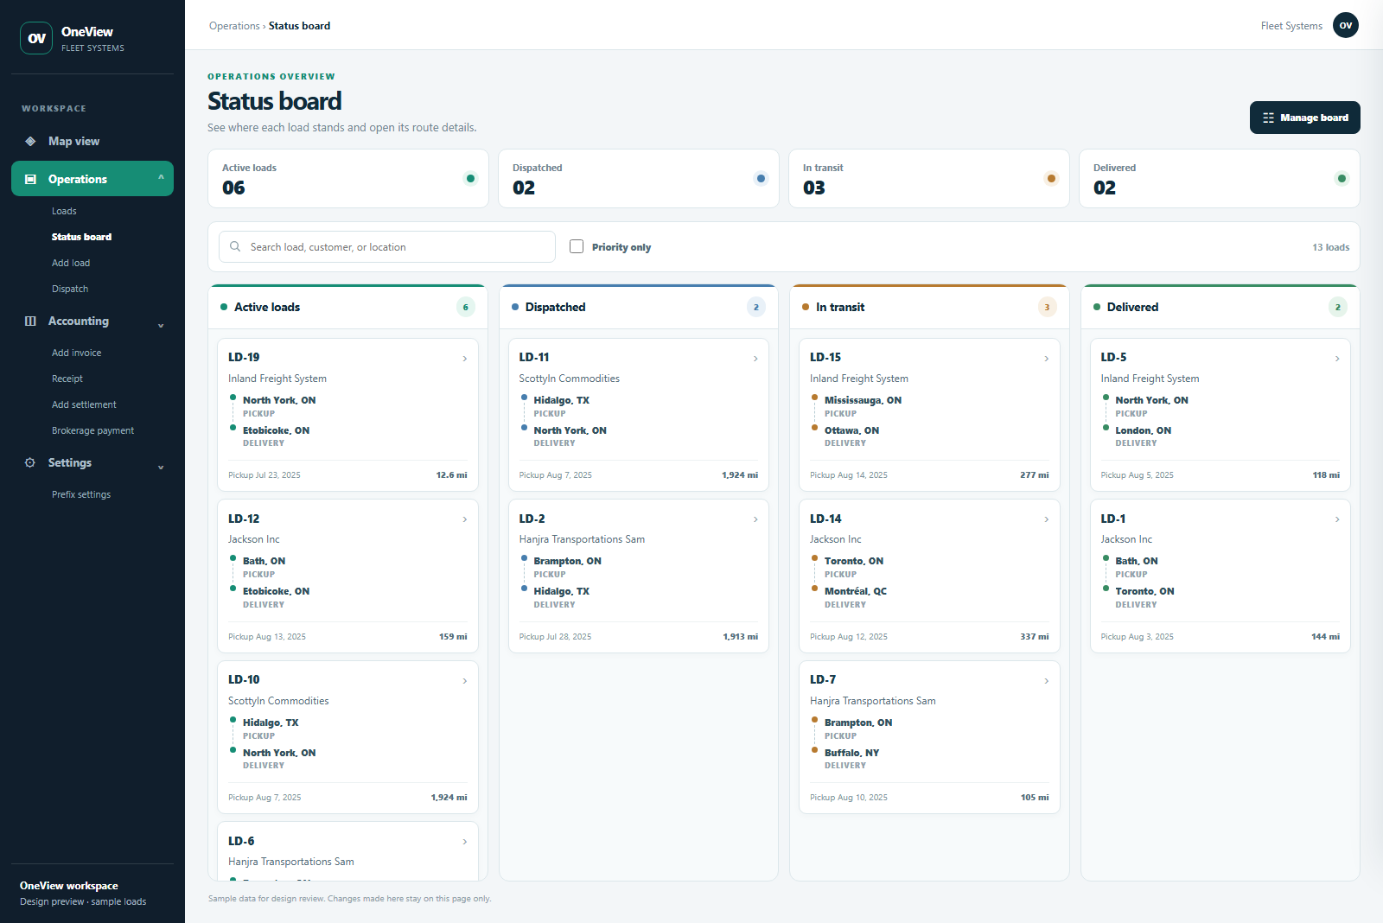Open Add invoice menu item

pyautogui.click(x=76, y=353)
